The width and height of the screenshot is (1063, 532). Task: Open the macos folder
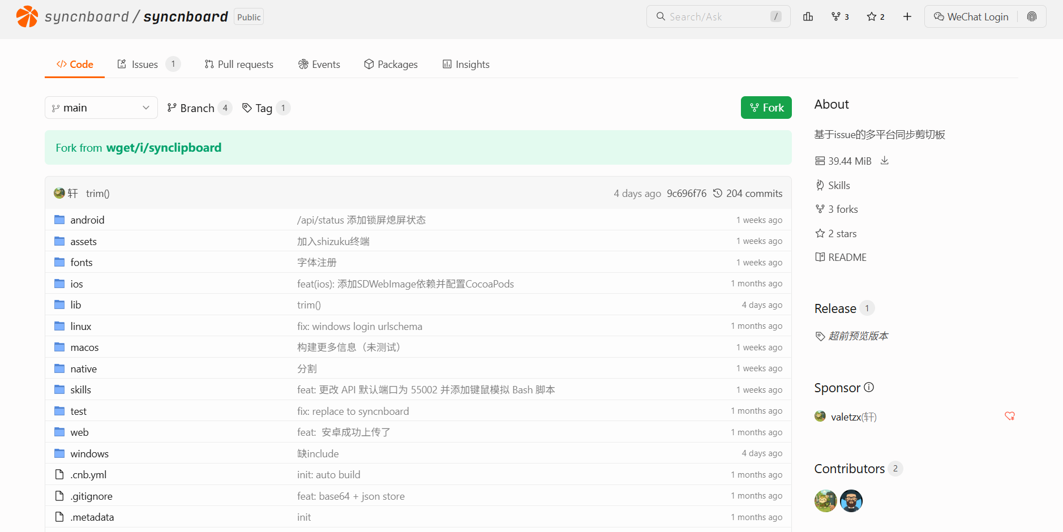[84, 347]
